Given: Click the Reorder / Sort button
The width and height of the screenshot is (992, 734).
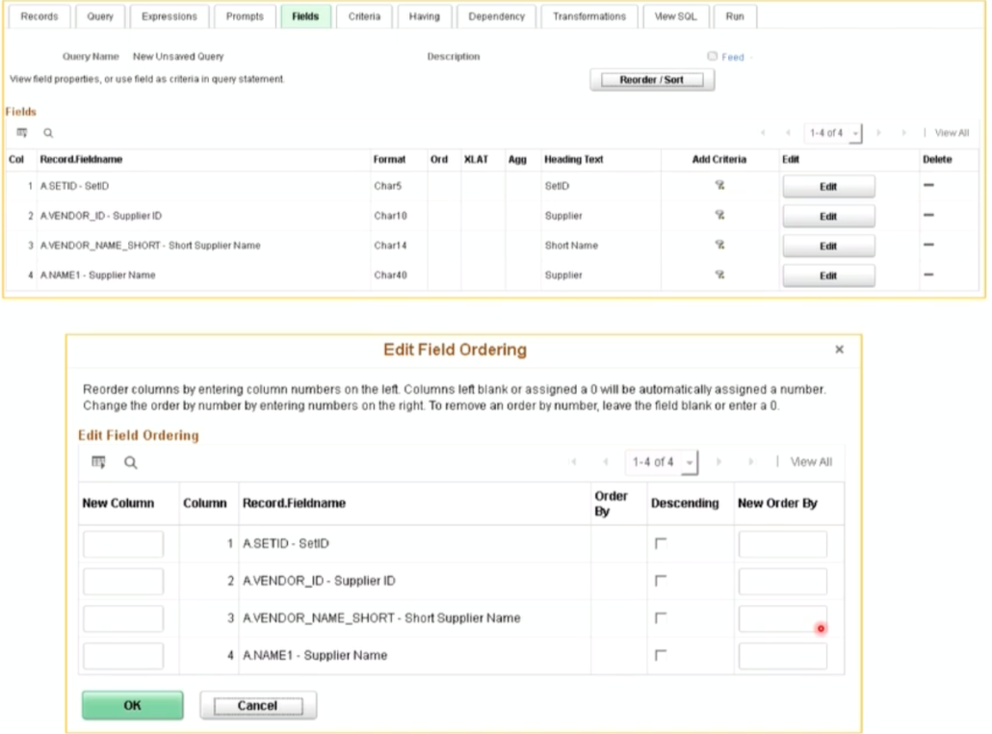Looking at the screenshot, I should [651, 80].
